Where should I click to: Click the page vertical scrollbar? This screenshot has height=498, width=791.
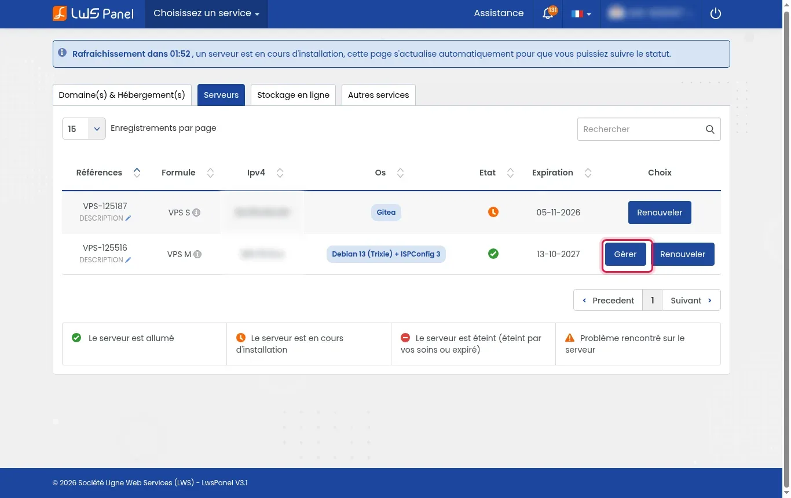click(x=786, y=249)
